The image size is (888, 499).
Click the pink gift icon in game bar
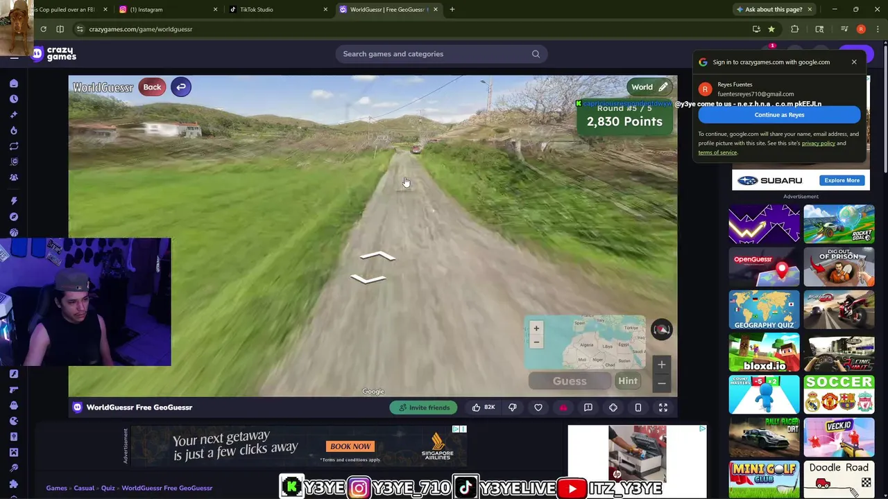[563, 408]
